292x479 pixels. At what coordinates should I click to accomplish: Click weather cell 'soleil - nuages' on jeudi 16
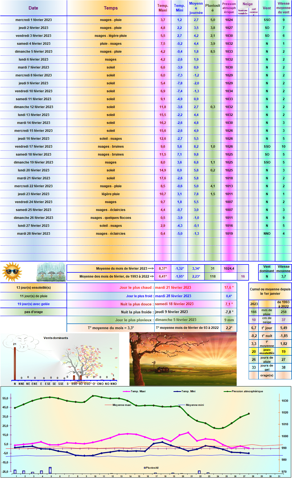click(x=111, y=139)
